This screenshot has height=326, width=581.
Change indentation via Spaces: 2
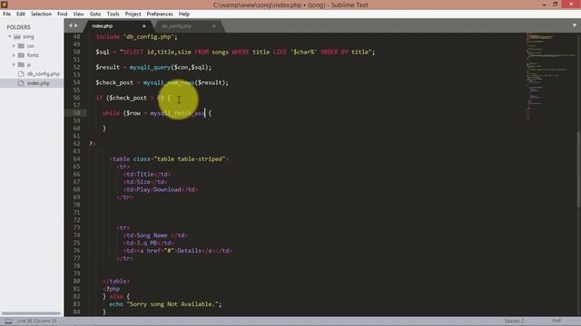point(514,321)
